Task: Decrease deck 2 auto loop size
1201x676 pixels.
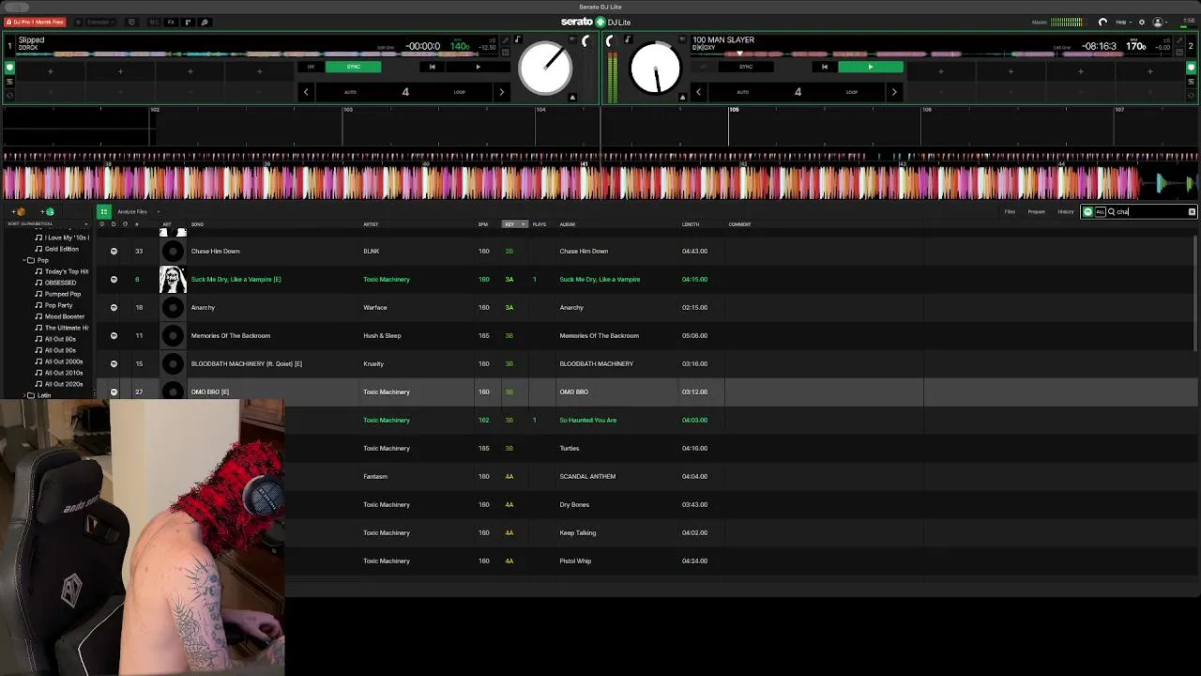Action: pos(698,92)
